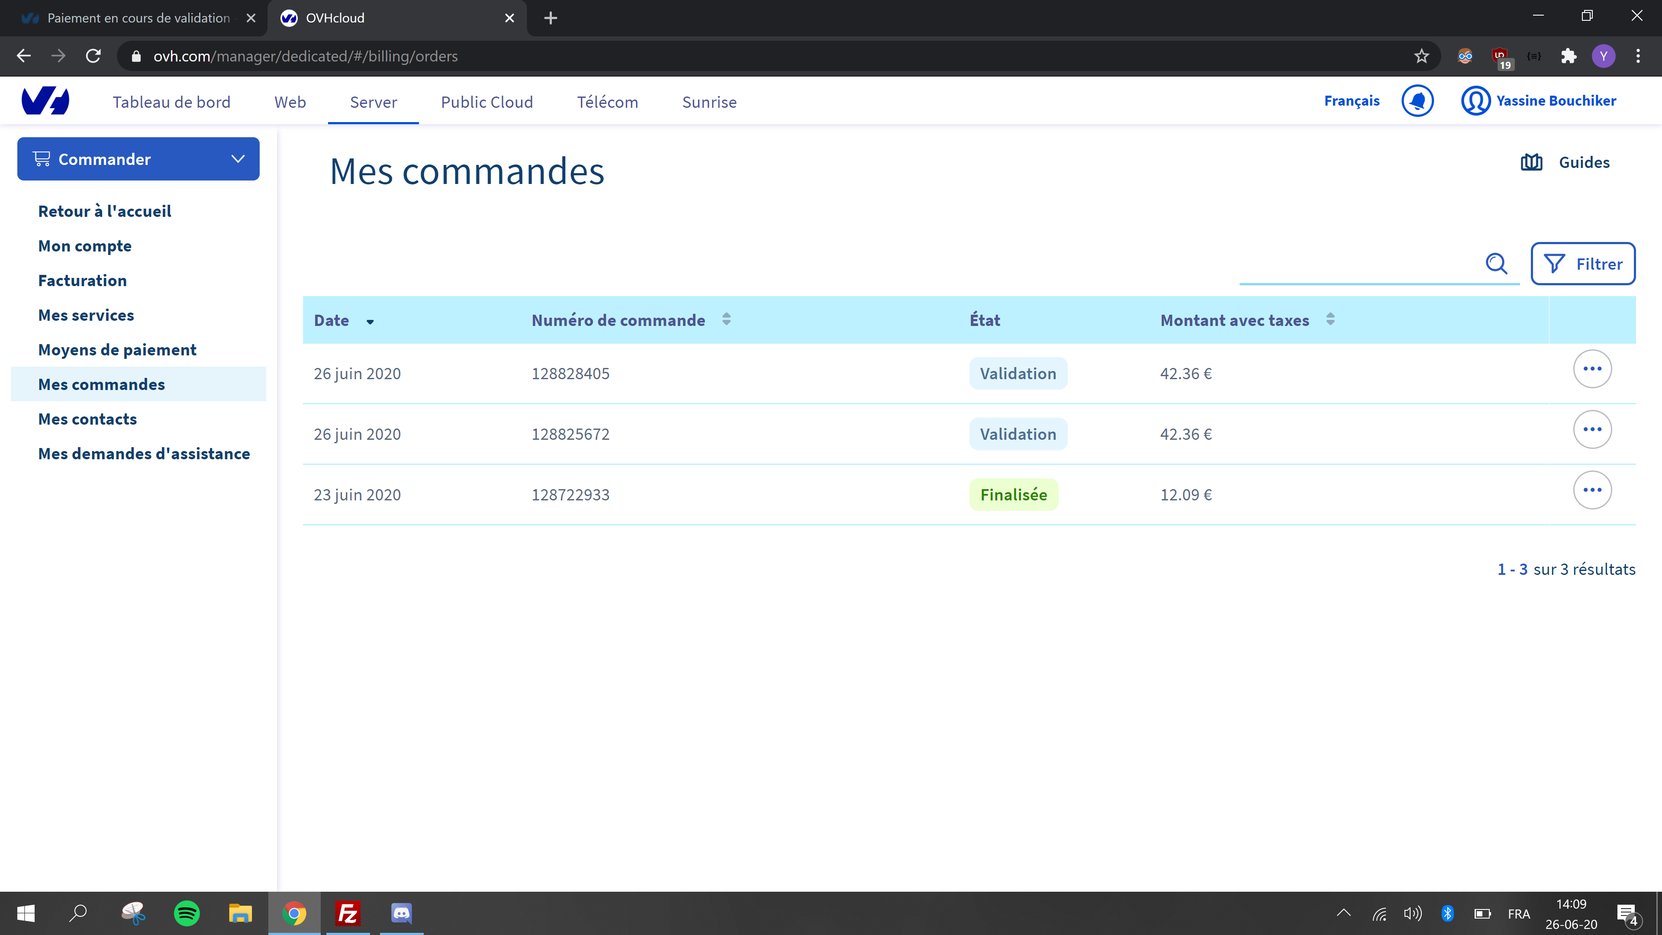Viewport: 1662px width, 935px height.
Task: Click the Finalisée status badge
Action: [x=1014, y=495]
